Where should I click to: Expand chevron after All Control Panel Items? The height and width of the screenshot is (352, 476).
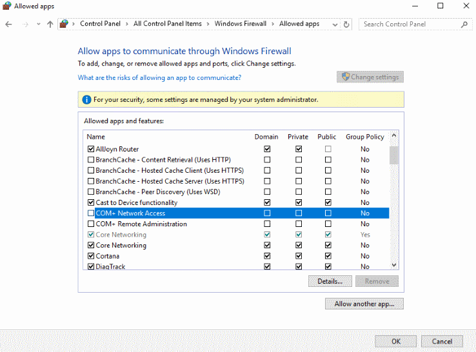click(208, 24)
